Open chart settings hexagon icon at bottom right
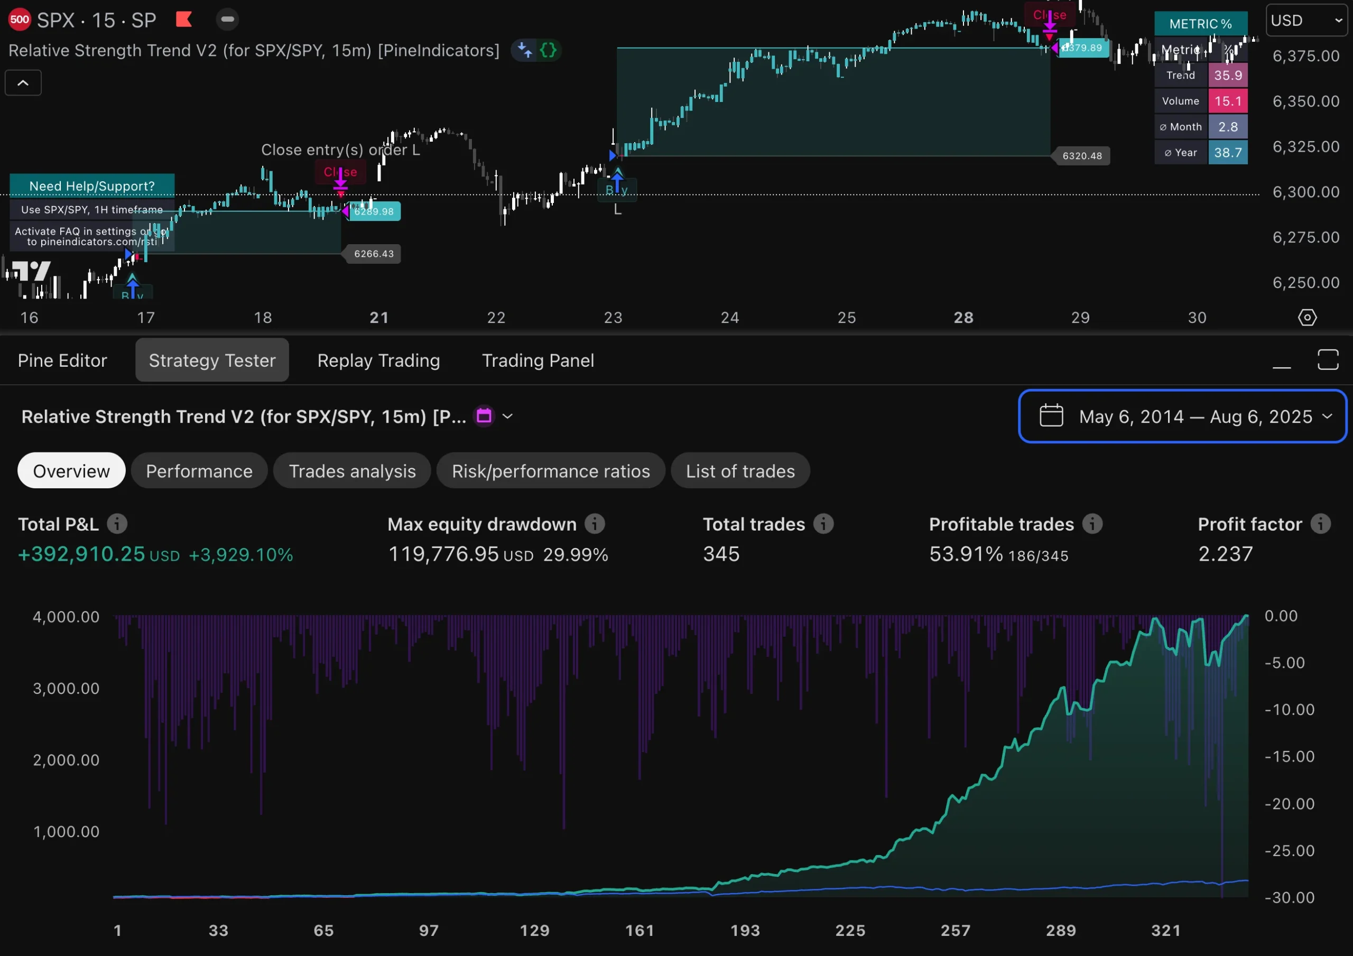Screen dimensions: 1353x956 click(1307, 318)
